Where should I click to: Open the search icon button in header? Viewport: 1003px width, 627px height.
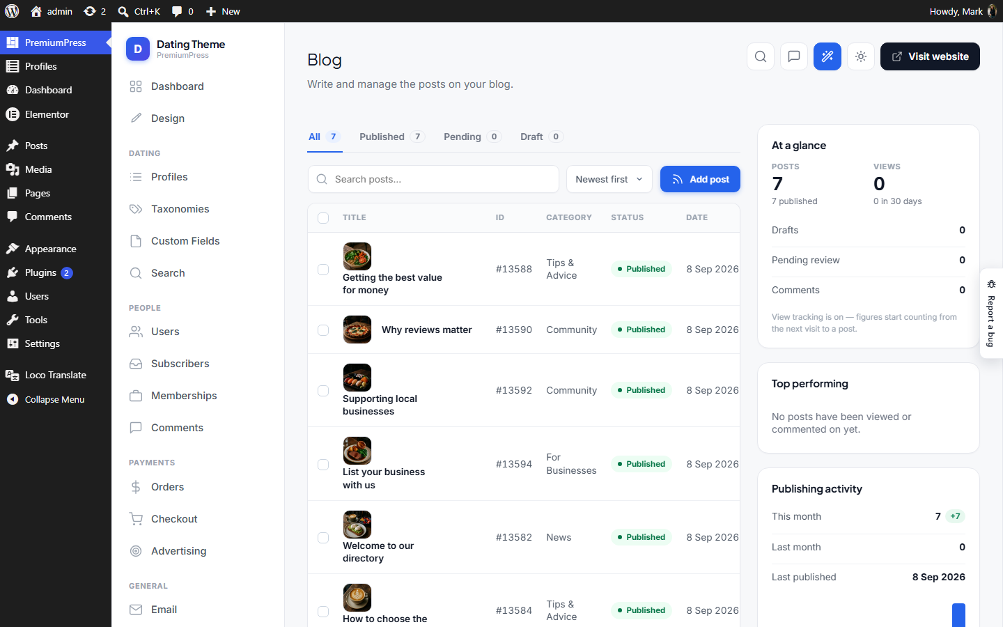(761, 56)
